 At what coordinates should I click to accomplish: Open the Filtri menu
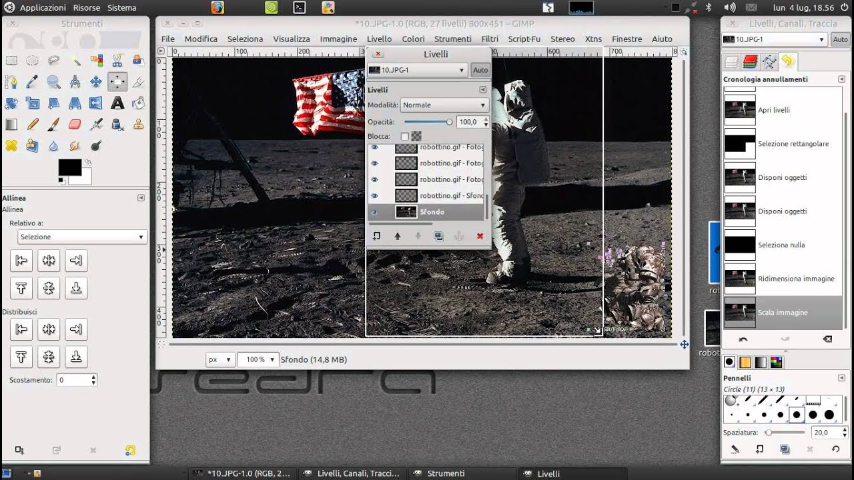point(490,39)
